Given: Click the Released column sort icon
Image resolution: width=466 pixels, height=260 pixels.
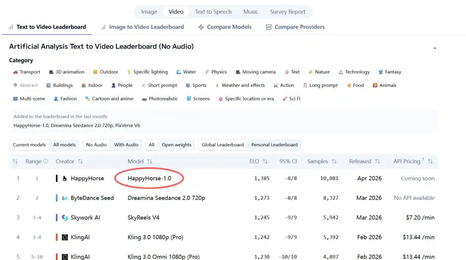Looking at the screenshot, I should [x=377, y=161].
